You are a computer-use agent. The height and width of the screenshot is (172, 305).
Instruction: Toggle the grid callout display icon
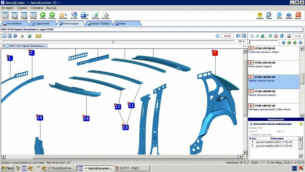pyautogui.click(x=10, y=36)
